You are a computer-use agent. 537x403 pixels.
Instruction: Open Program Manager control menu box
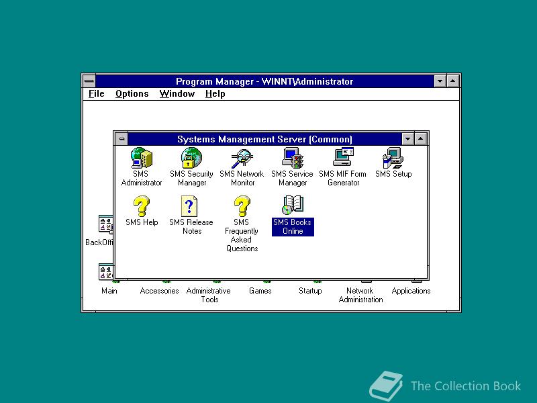(x=89, y=81)
